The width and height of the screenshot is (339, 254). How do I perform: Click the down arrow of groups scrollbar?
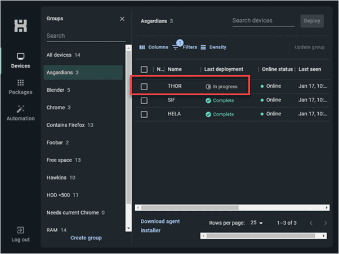pos(128,228)
